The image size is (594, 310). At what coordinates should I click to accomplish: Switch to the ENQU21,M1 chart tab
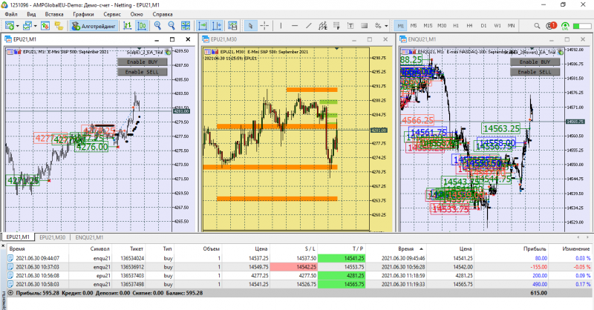[89, 237]
